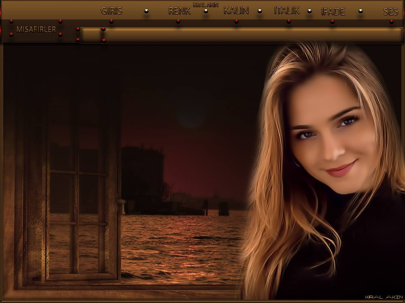405x303 pixels.
Task: Click black gem between IFADE and SES
Action: click(360, 11)
